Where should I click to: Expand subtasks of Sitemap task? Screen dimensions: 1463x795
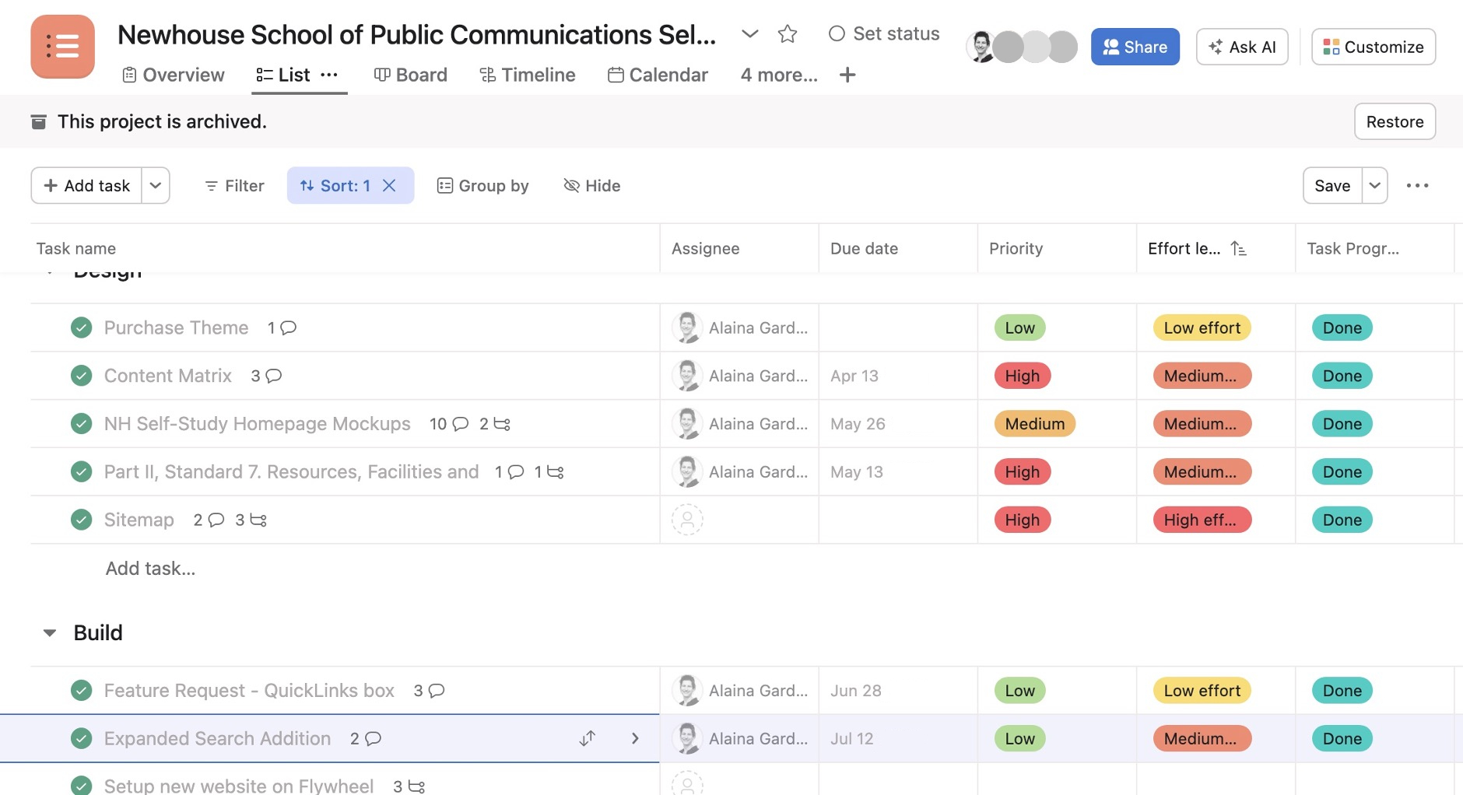tap(251, 520)
